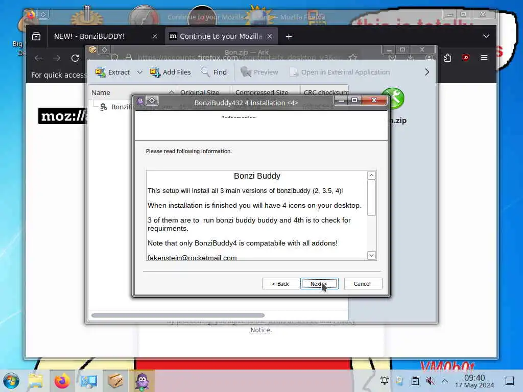Click the info text box scrollbar thumb
The width and height of the screenshot is (523, 392).
(x=371, y=198)
